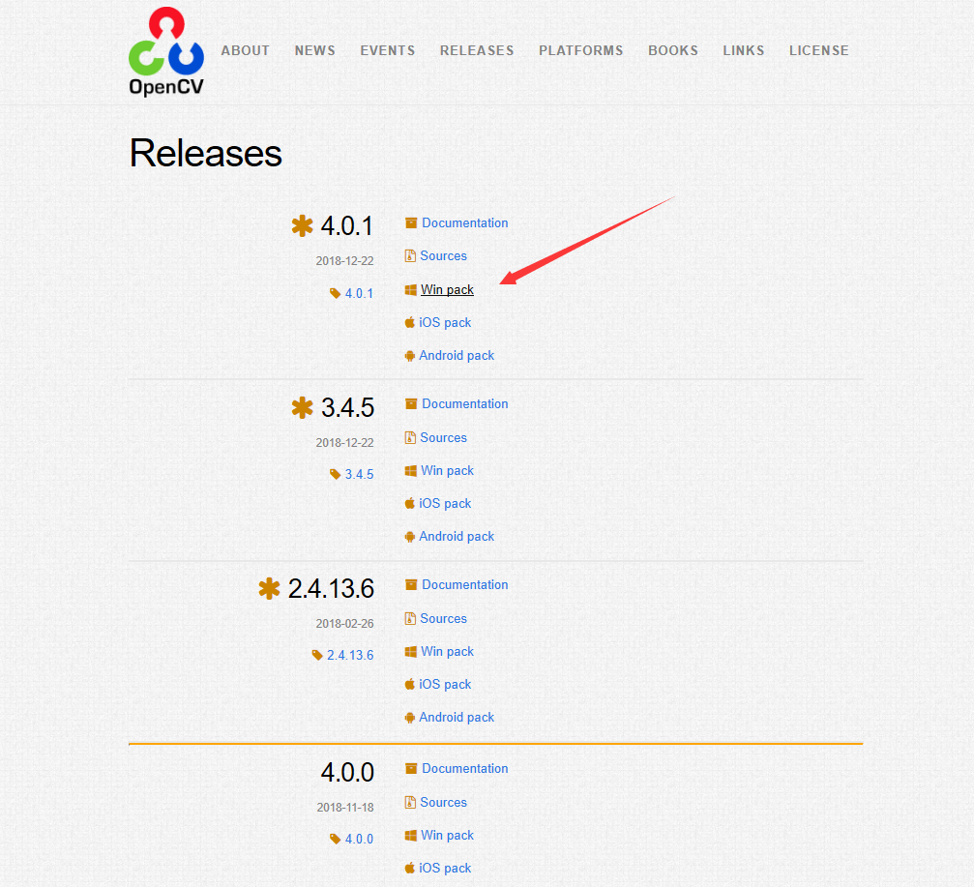Viewport: 974px width, 887px height.
Task: Click the 4.0.1 Sources archive icon
Action: (x=410, y=256)
